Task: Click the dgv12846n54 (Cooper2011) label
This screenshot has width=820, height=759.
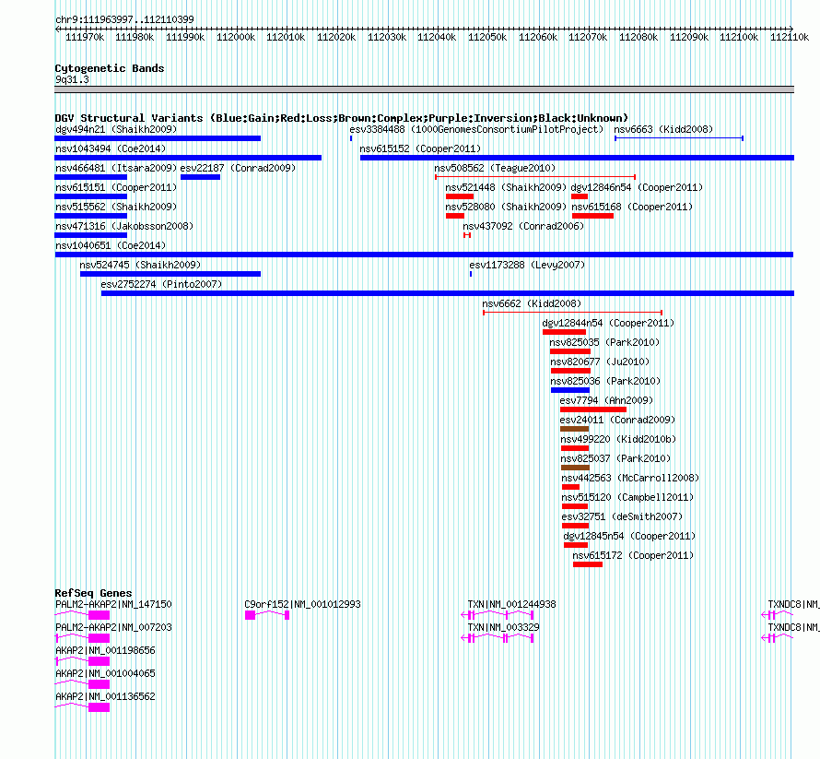Action: click(637, 187)
